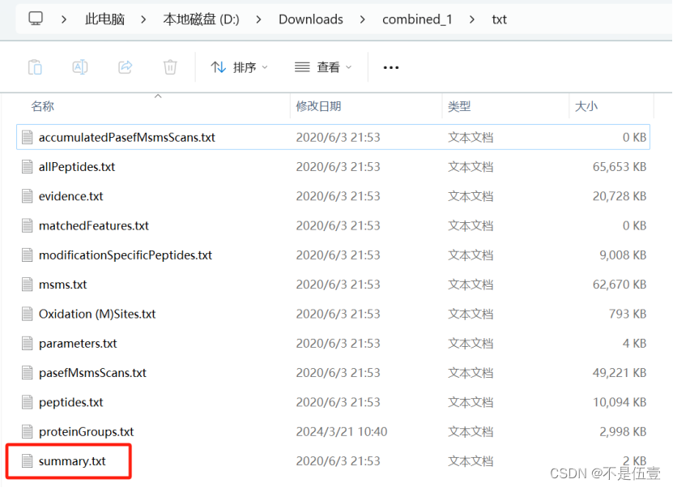
Task: Select msms.txt file name
Action: [x=62, y=285]
